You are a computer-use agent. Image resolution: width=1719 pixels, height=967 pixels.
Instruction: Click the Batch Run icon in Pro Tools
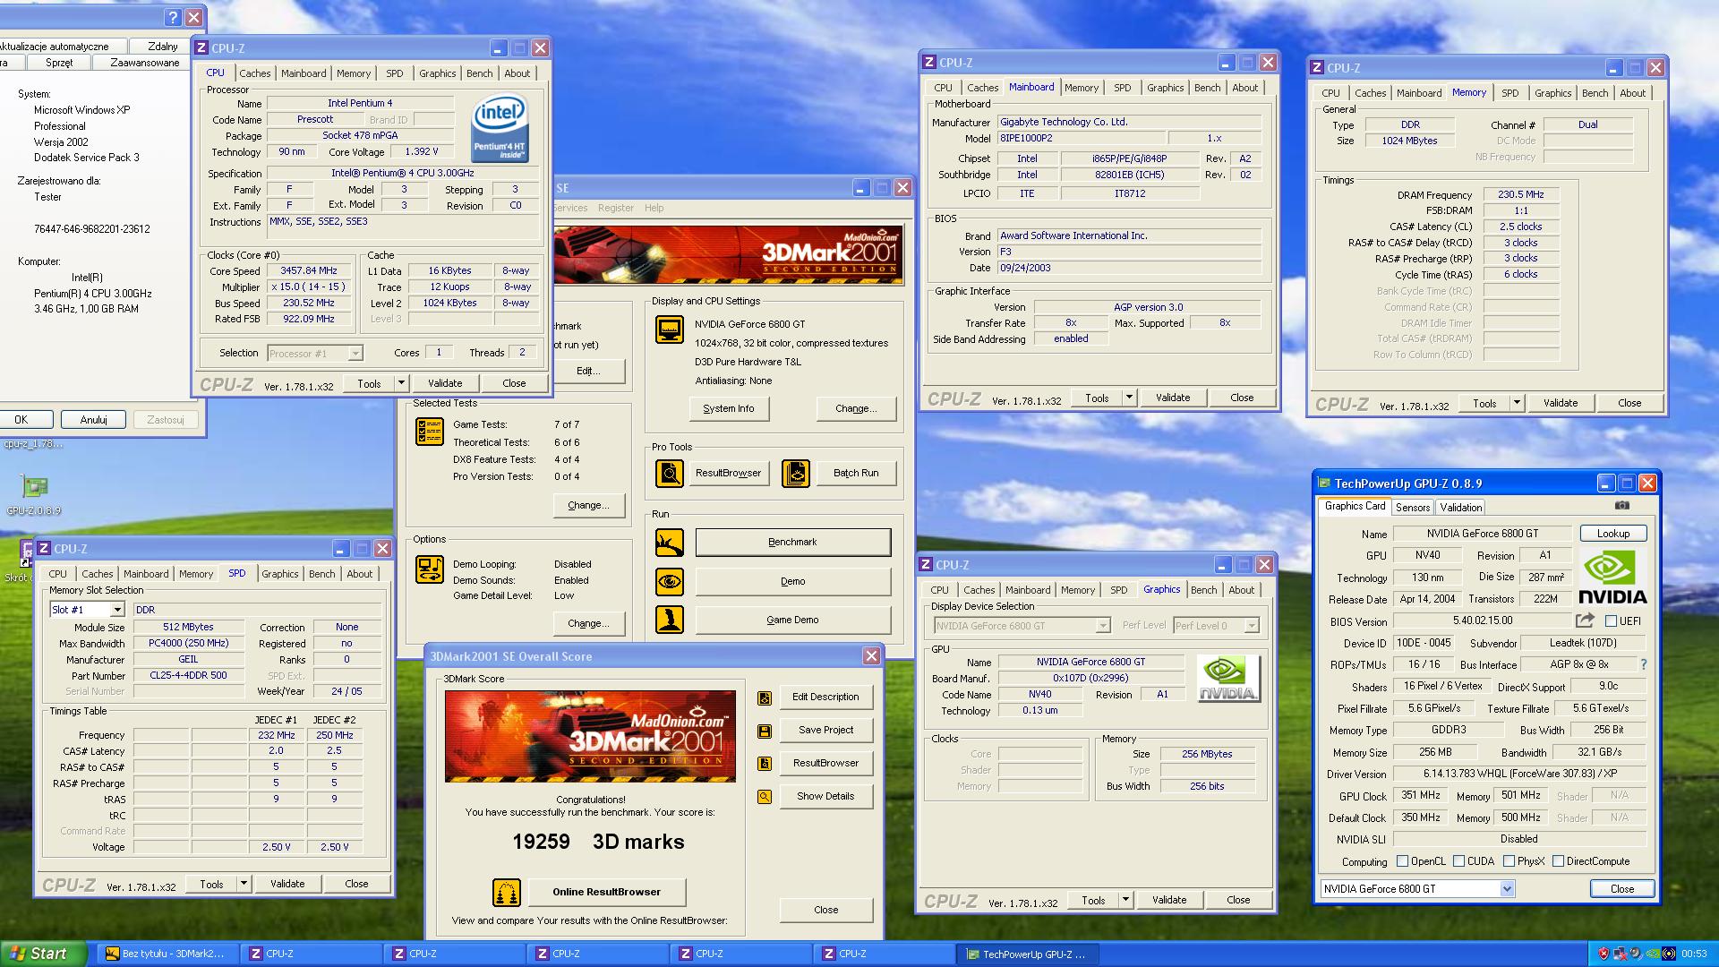pos(796,473)
